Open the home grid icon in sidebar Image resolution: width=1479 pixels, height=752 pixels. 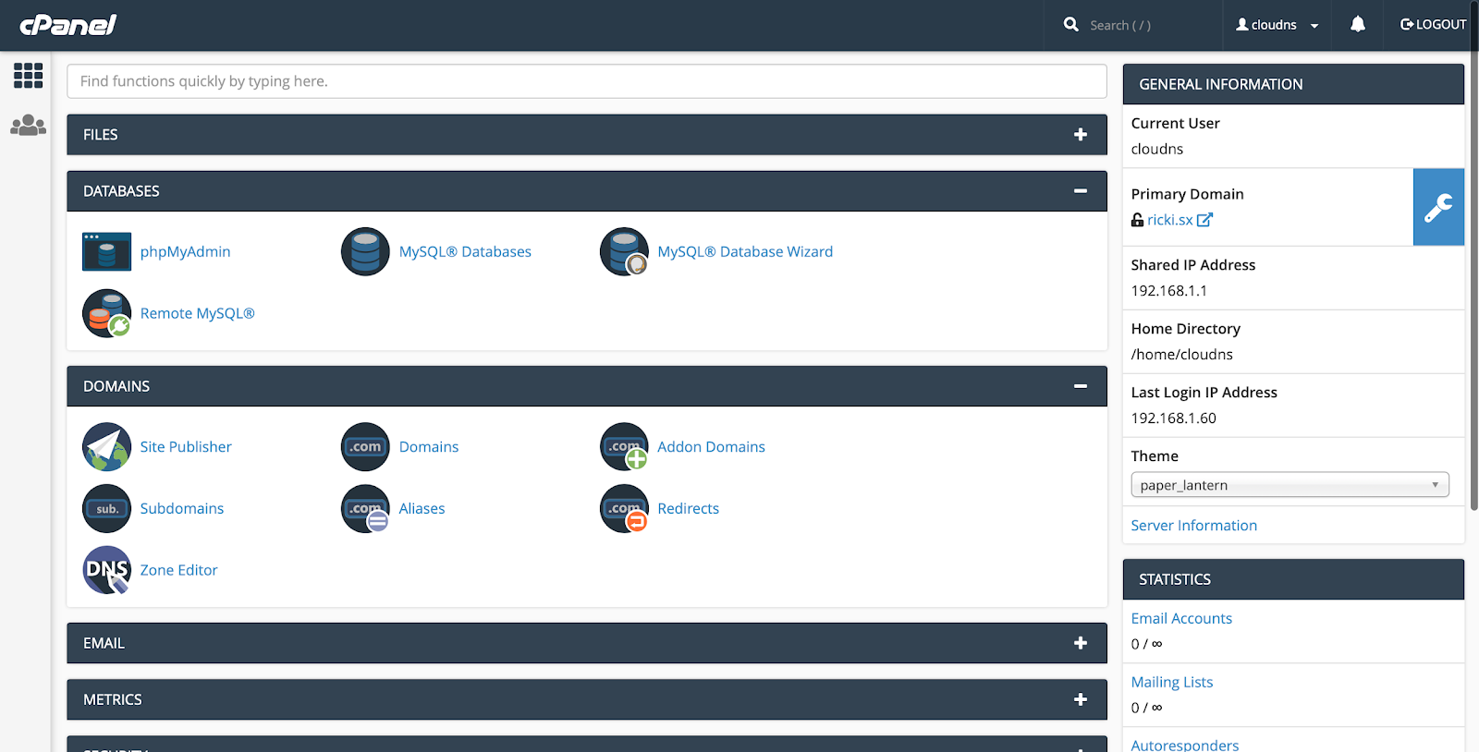pyautogui.click(x=28, y=76)
